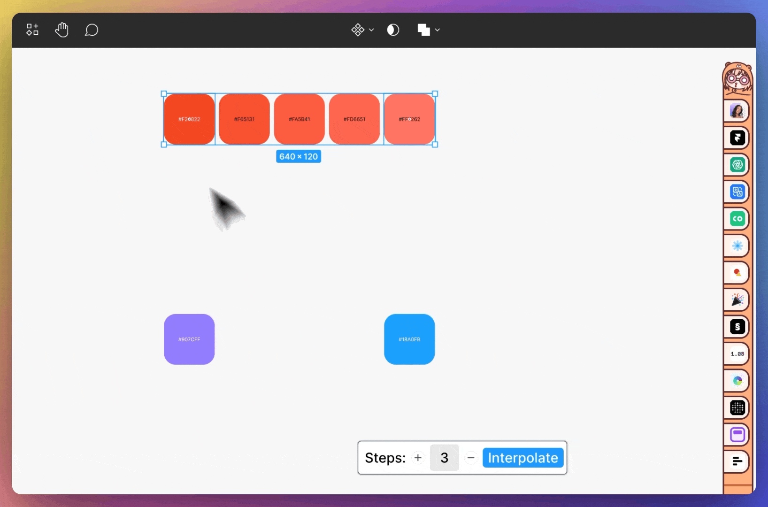
Task: Open the party popper confetti plugin
Action: click(x=737, y=300)
